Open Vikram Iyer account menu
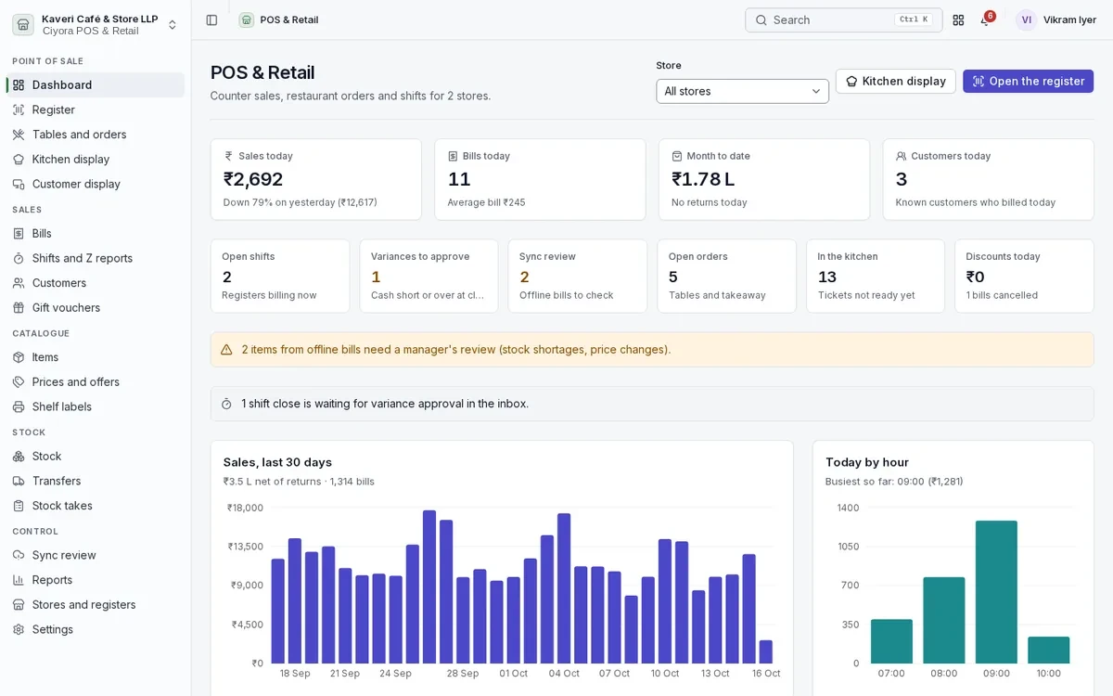1113x696 pixels. (1056, 19)
